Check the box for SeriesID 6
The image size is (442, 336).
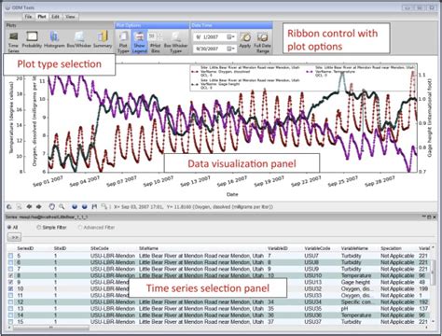pyautogui.click(x=10, y=262)
